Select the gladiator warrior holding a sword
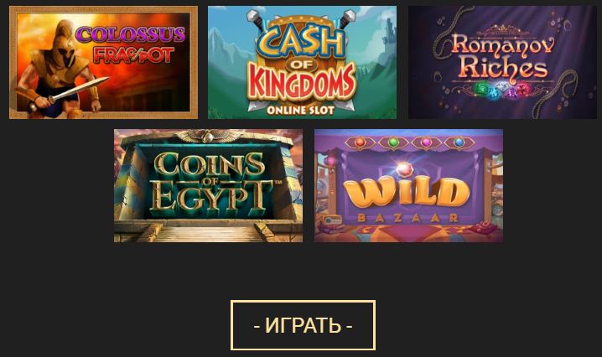This screenshot has width=602, height=357. (58, 69)
